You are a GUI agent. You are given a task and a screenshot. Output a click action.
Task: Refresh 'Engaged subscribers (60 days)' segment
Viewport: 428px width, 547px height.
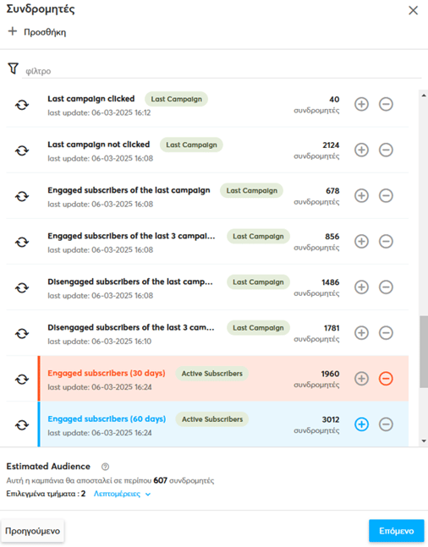click(22, 425)
